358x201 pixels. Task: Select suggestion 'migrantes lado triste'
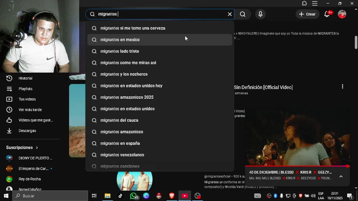tap(160, 51)
